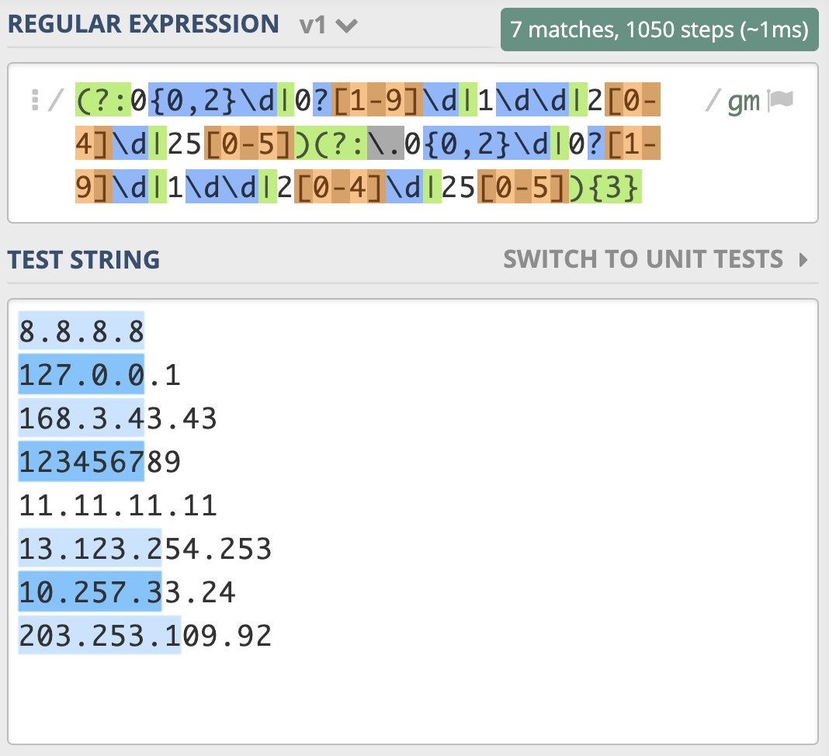Click the Regular Expression section heading
829x756 pixels.
(143, 24)
